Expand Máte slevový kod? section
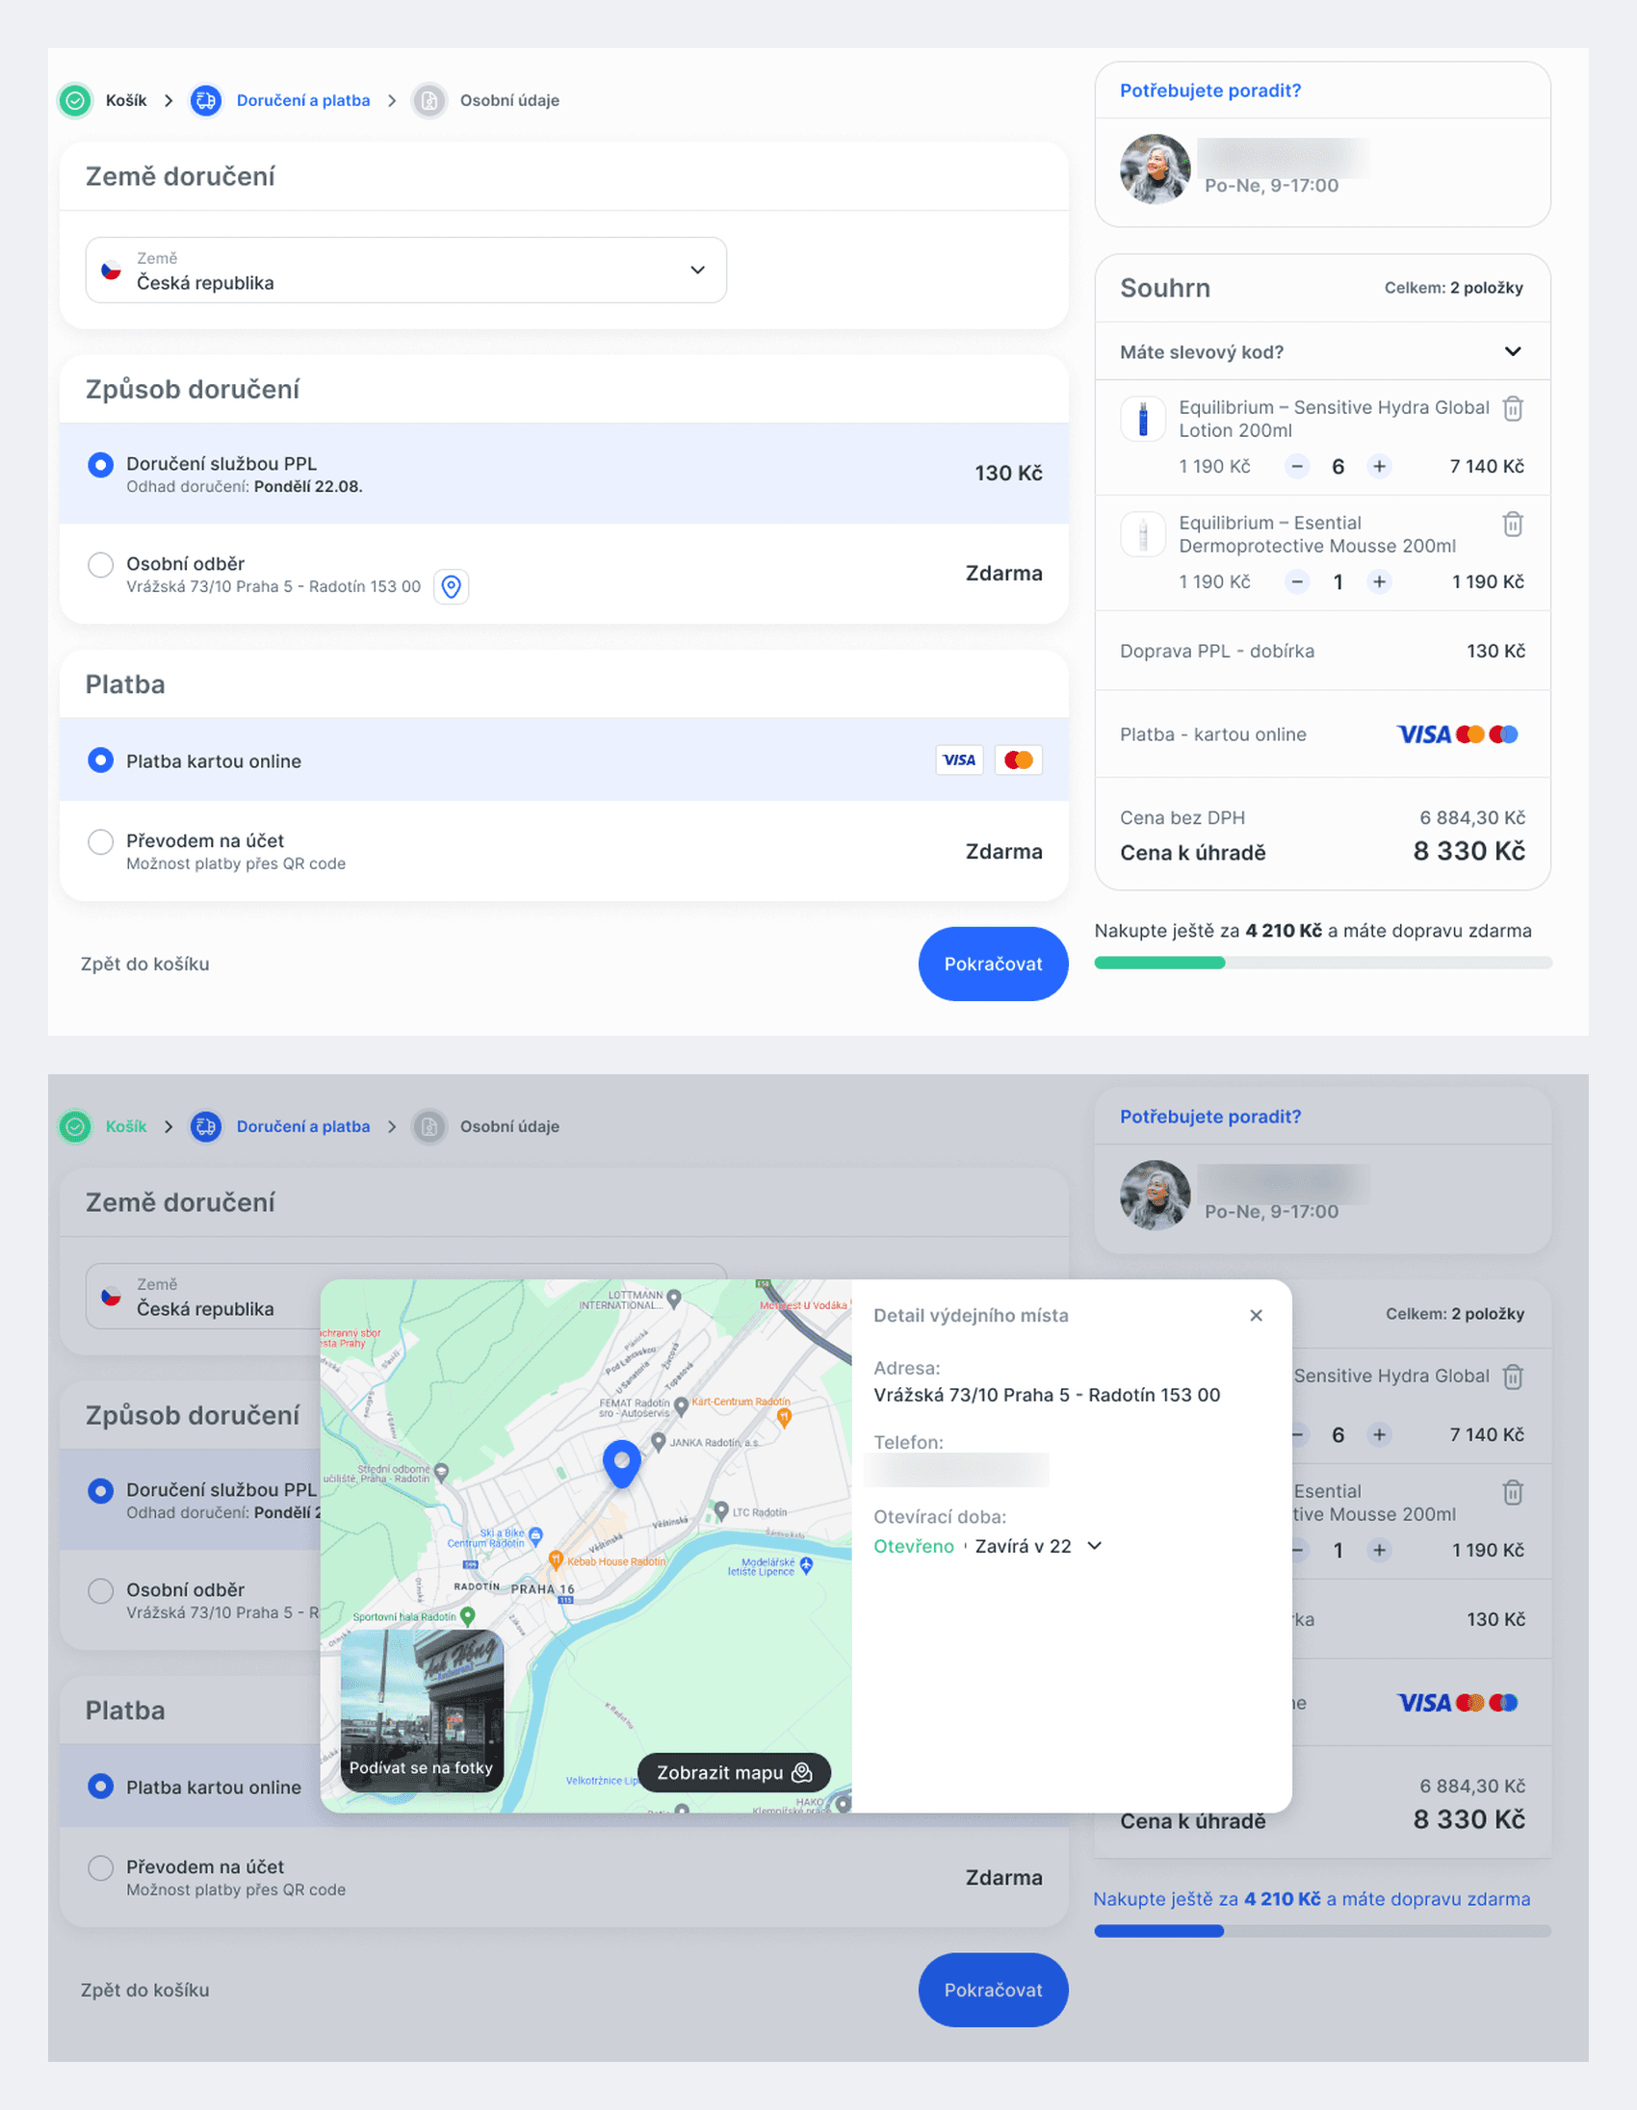This screenshot has width=1637, height=2110. (1322, 351)
